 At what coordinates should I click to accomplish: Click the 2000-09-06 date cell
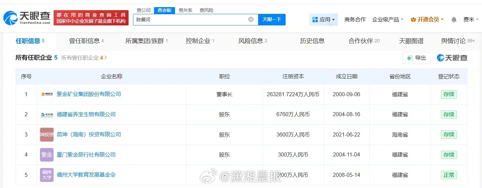tap(346, 95)
